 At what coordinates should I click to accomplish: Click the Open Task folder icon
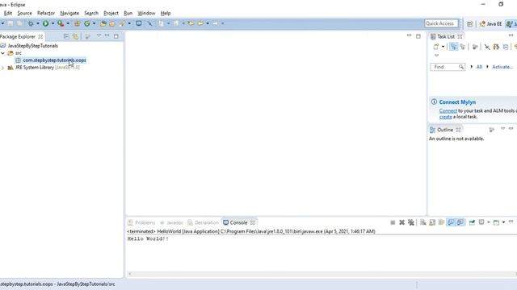point(112,23)
